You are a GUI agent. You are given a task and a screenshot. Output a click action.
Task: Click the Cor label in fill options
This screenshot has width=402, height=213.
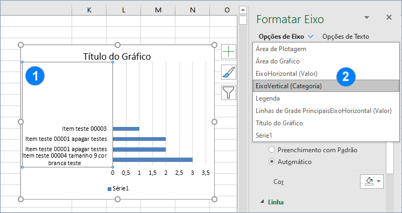pos(278,182)
